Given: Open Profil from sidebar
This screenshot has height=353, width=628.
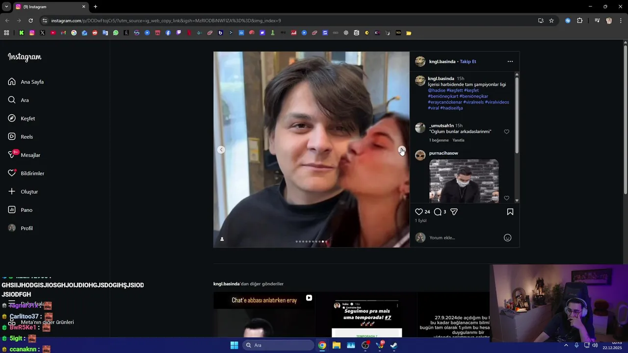Looking at the screenshot, I should click(x=20, y=228).
